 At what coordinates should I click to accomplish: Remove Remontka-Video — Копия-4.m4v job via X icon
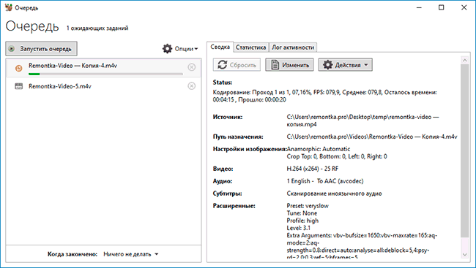[192, 67]
